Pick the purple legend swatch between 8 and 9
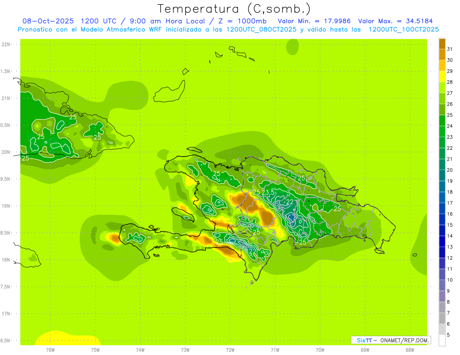The width and height of the screenshot is (460, 355). click(x=442, y=296)
